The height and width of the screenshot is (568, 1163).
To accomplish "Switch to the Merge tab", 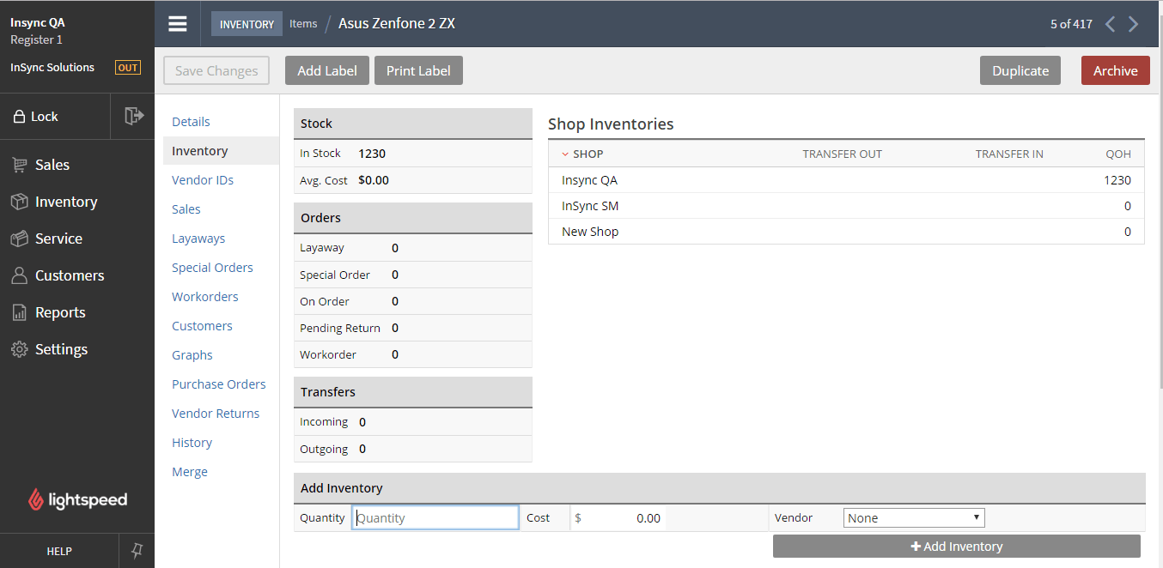I will [x=190, y=472].
